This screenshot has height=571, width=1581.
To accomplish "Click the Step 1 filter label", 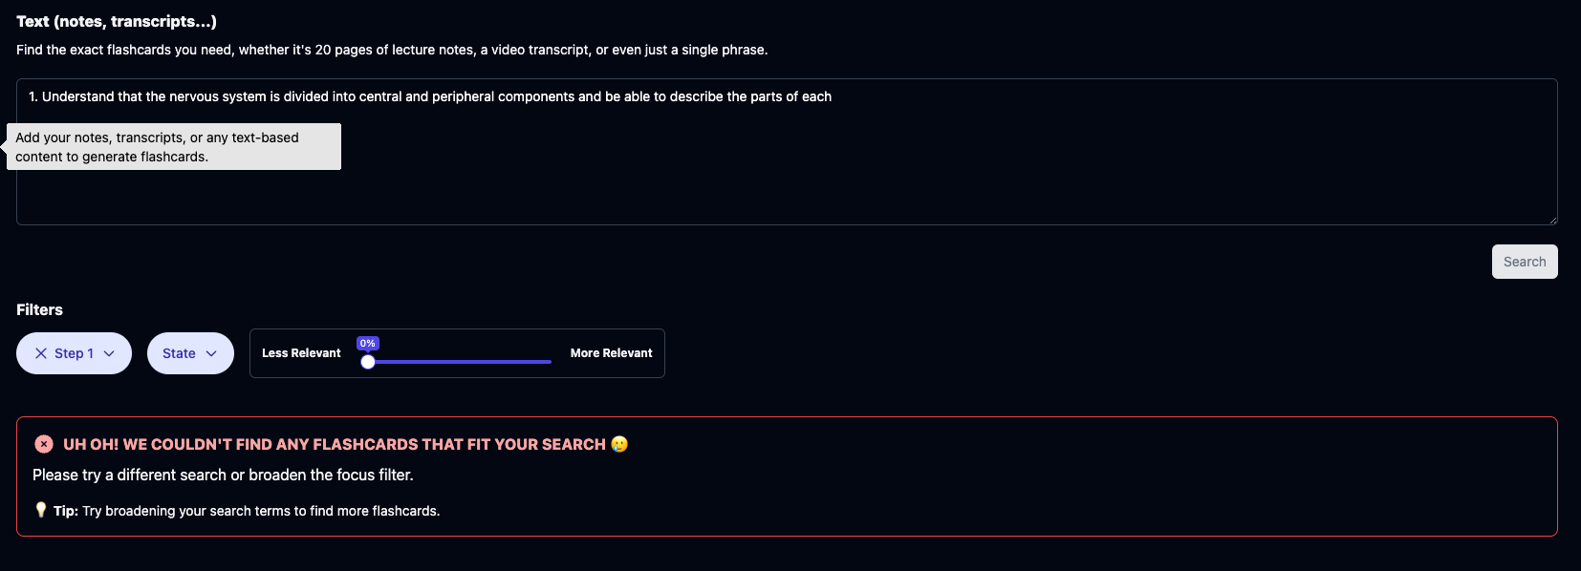I will pos(74,353).
